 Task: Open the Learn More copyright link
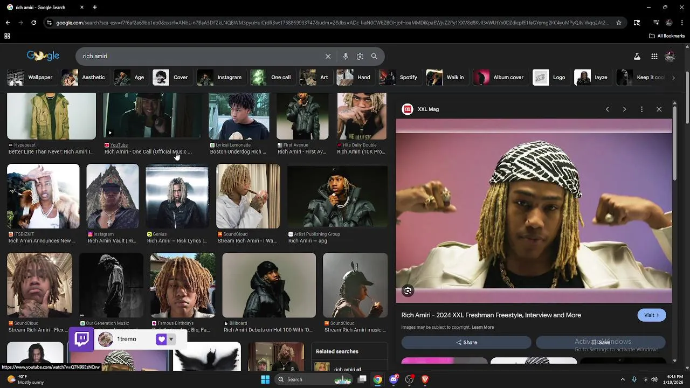pos(482,327)
